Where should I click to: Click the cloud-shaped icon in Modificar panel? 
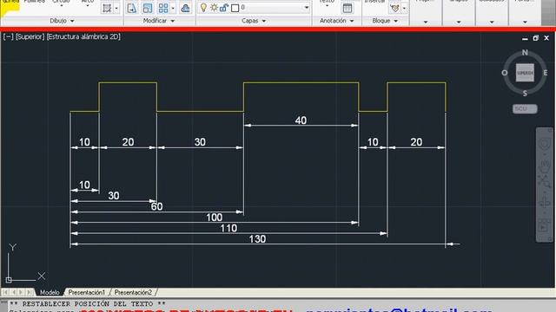[x=185, y=8]
